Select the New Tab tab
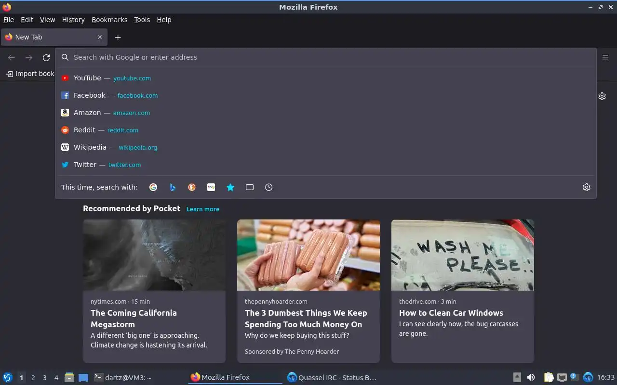 coord(54,37)
